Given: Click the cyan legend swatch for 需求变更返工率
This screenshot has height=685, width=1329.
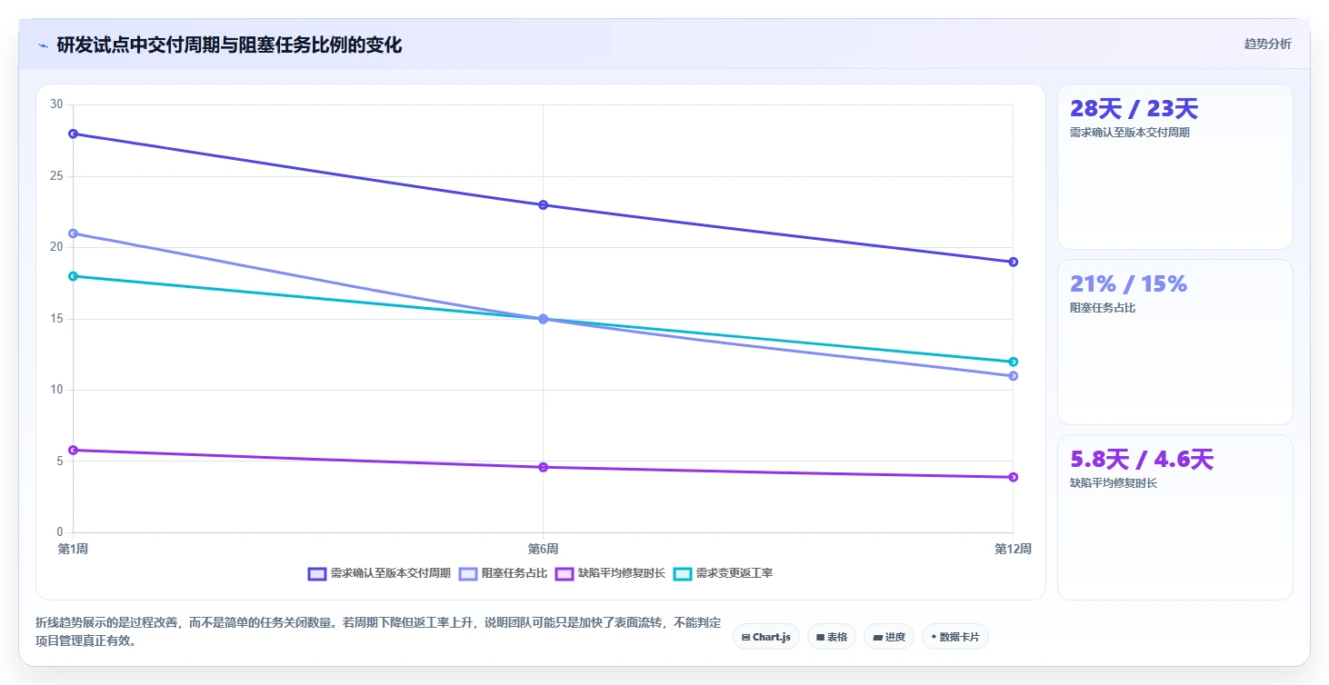Looking at the screenshot, I should point(683,573).
